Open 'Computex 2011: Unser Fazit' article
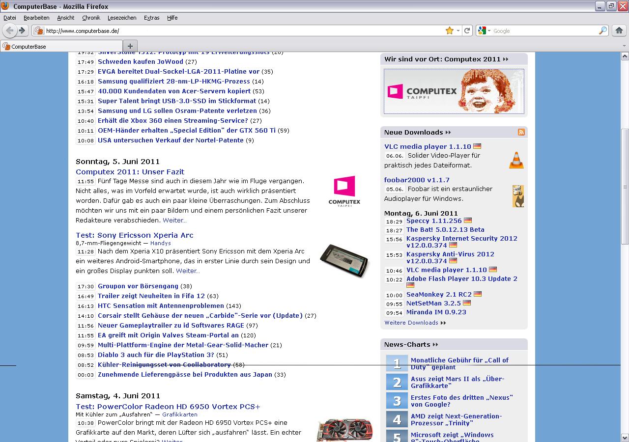629x442 pixels. (130, 172)
